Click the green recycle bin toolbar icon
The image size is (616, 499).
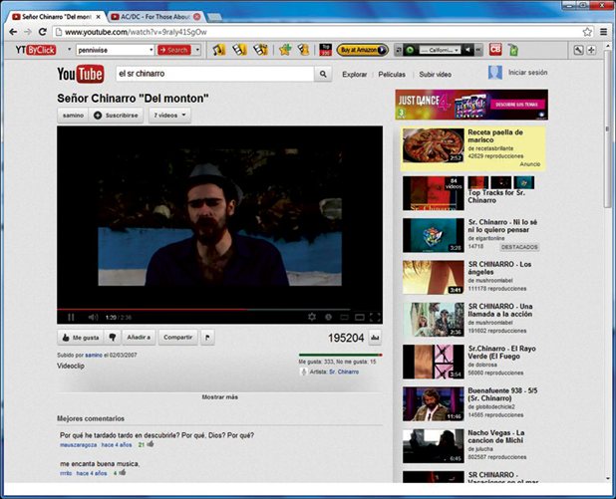513,50
